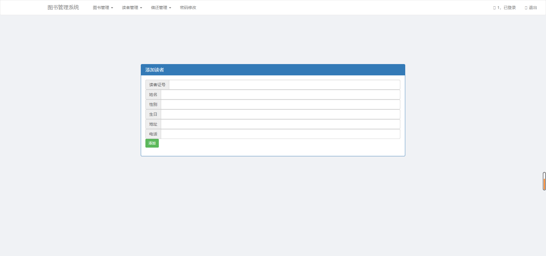The height and width of the screenshot is (256, 546).
Task: Click the 生日 field label
Action: coord(153,114)
